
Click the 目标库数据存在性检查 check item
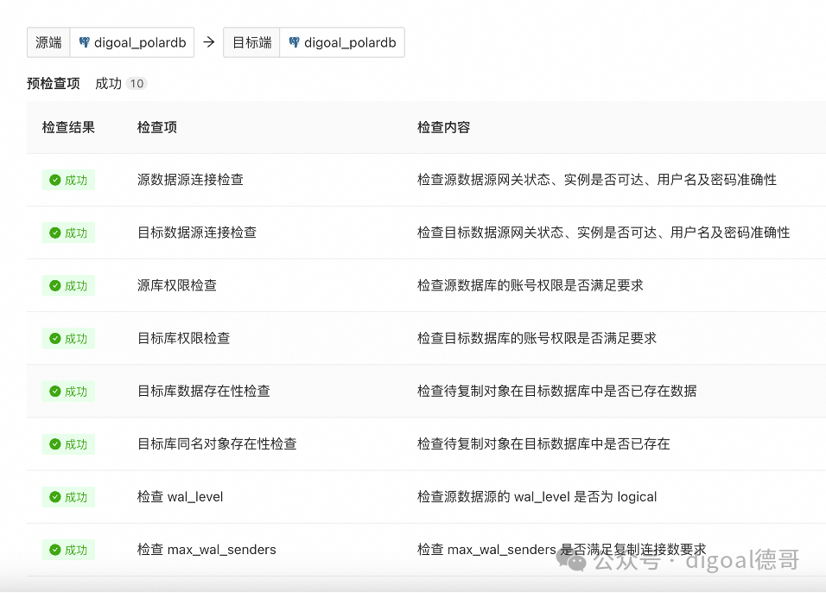(204, 391)
